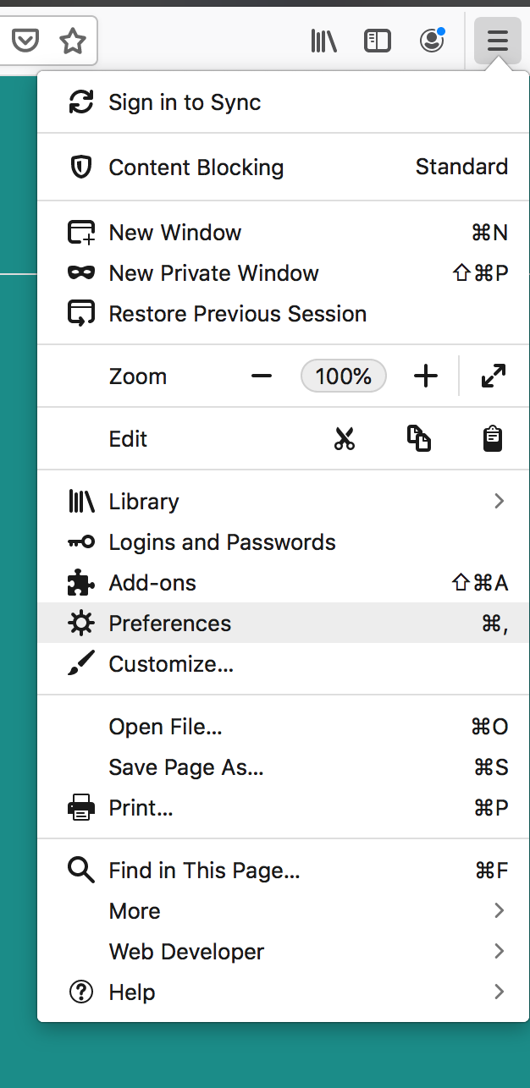This screenshot has height=1088, width=530.
Task: Toggle full screen mode icon
Action: pos(493,376)
